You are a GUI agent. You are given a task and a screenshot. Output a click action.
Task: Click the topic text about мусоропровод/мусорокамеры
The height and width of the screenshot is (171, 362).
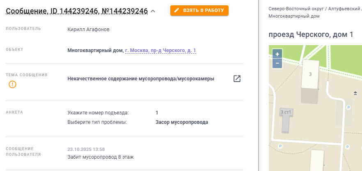[x=141, y=79]
